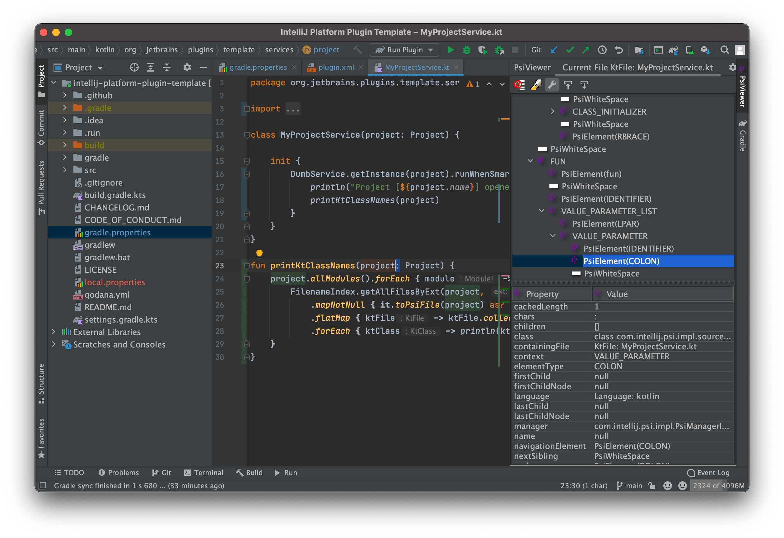The width and height of the screenshot is (784, 538).
Task: Click the Search Everywhere magnifier icon
Action: click(724, 50)
